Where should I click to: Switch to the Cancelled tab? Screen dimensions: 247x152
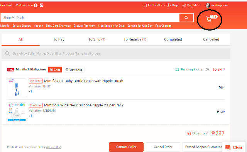tap(211, 39)
